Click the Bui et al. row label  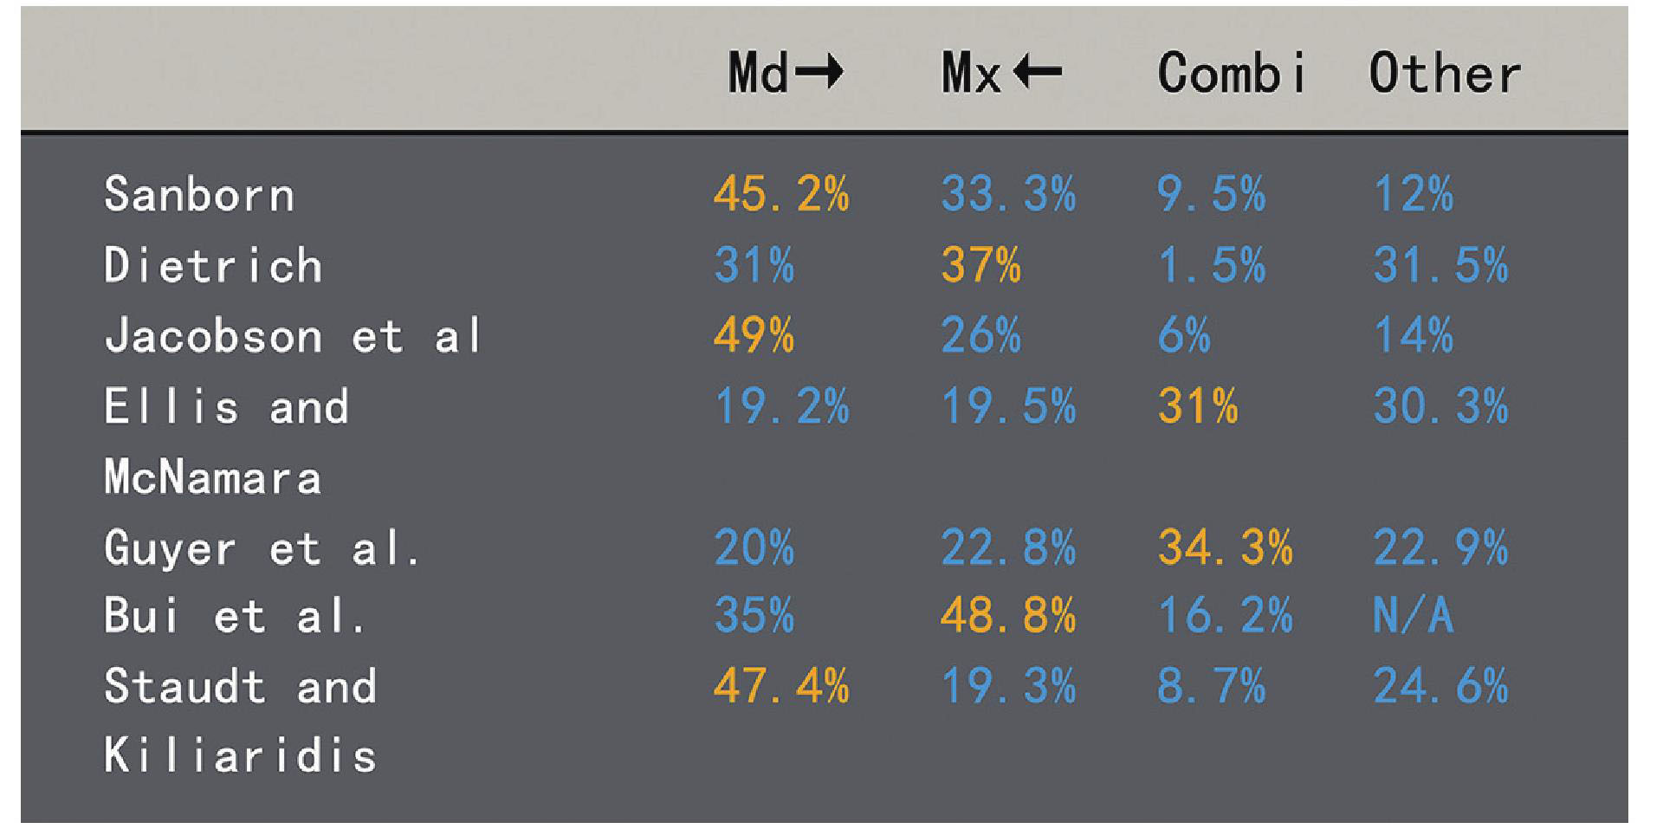pos(236,616)
